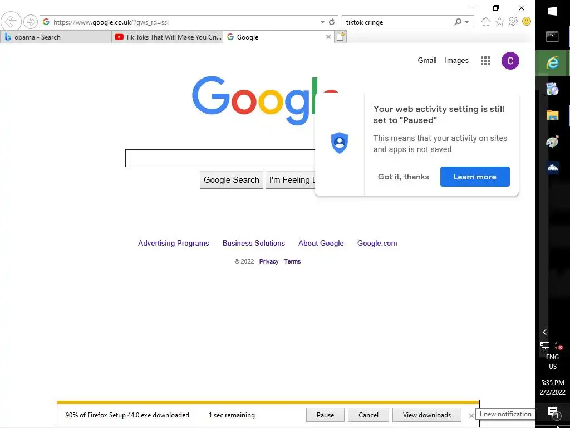Launch the Paint palette taskbar icon

pos(553,142)
